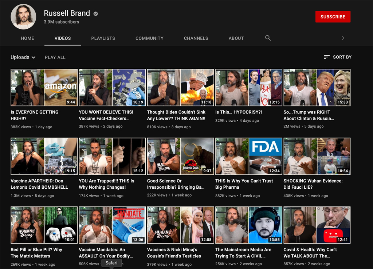The width and height of the screenshot is (373, 269).
Task: Play the Jurassic Park mammoth thumbnail, 9:37 long
Action: pyautogui.click(x=181, y=156)
